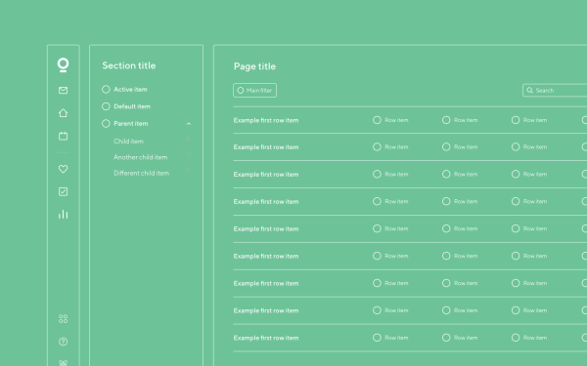
Task: Open the checkmark tasks icon in sidebar
Action: [x=64, y=191]
